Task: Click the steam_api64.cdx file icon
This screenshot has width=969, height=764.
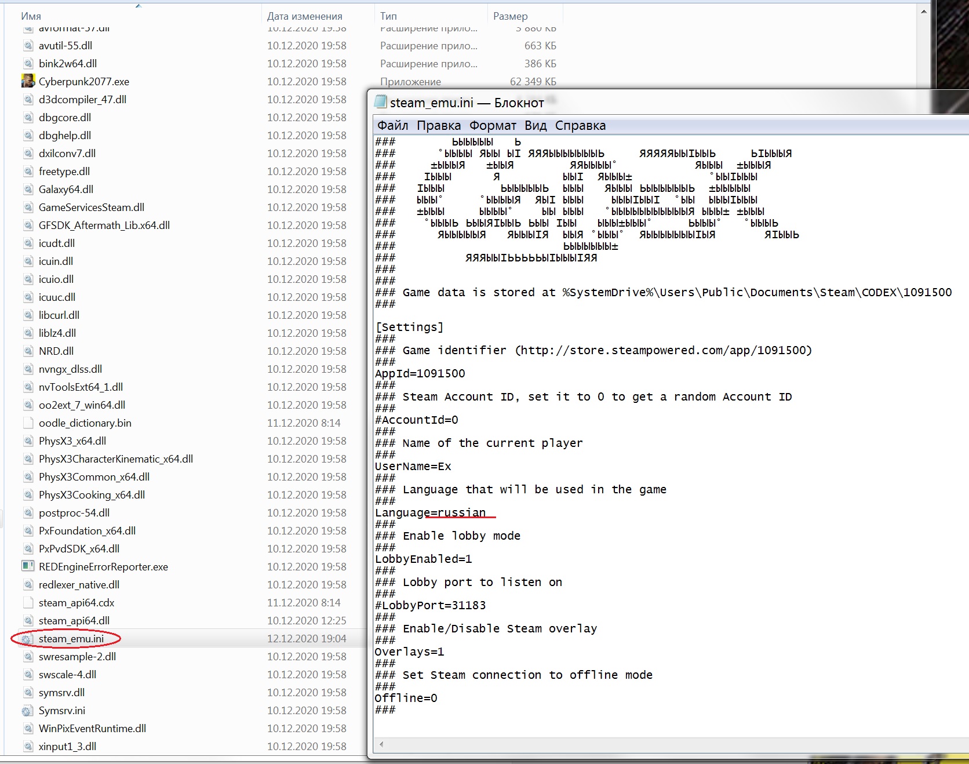Action: pyautogui.click(x=28, y=603)
